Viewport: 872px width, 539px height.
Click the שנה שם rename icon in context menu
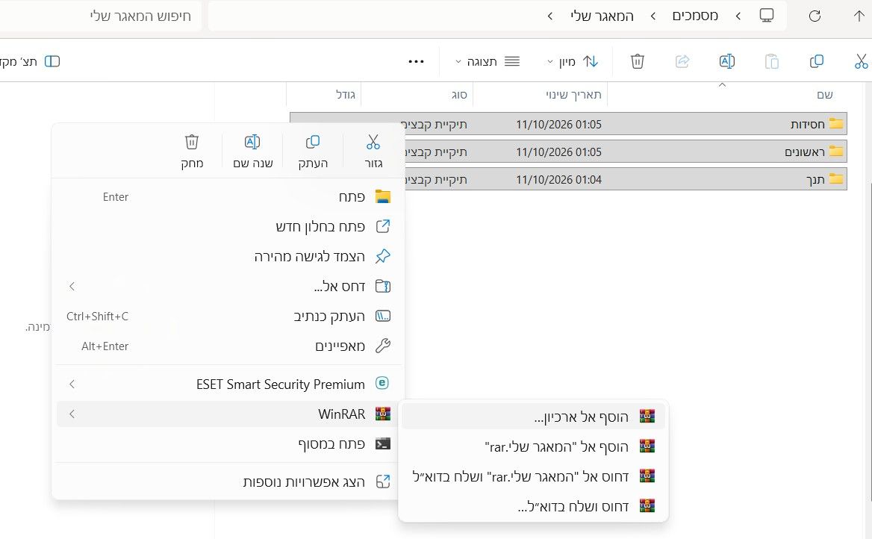click(252, 143)
